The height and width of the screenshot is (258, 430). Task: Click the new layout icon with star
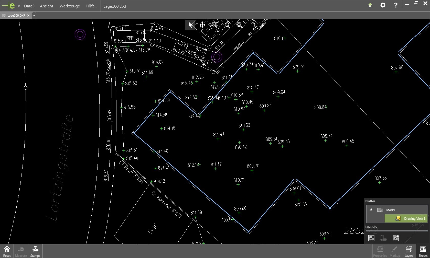tap(396, 238)
